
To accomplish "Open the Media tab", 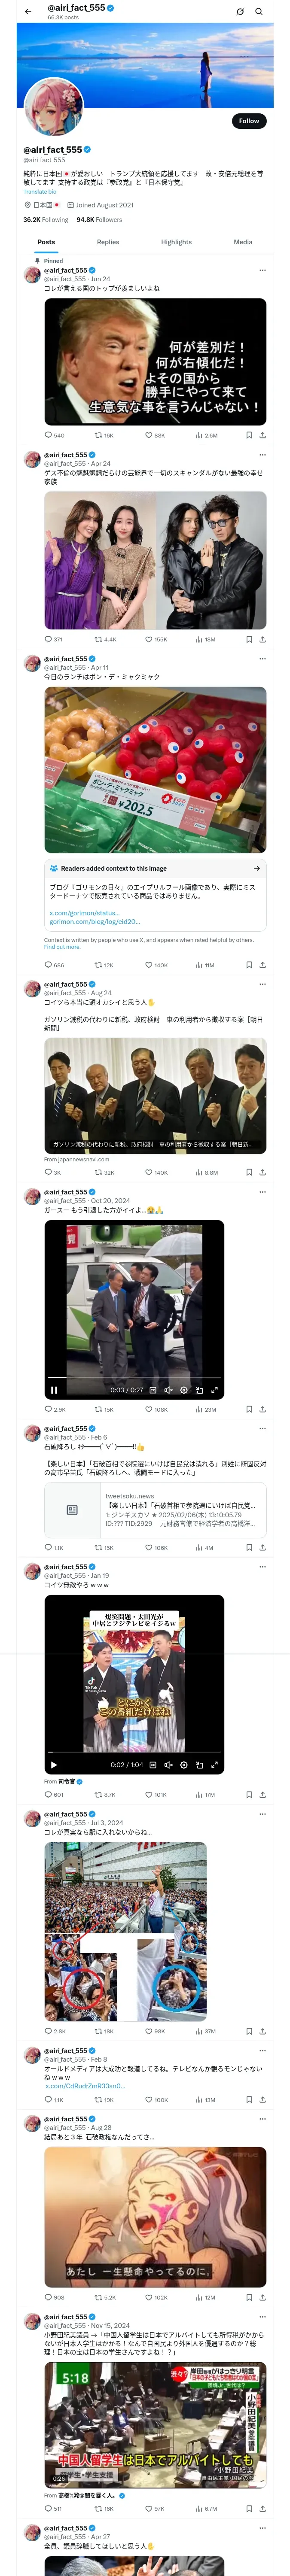I will [x=243, y=242].
